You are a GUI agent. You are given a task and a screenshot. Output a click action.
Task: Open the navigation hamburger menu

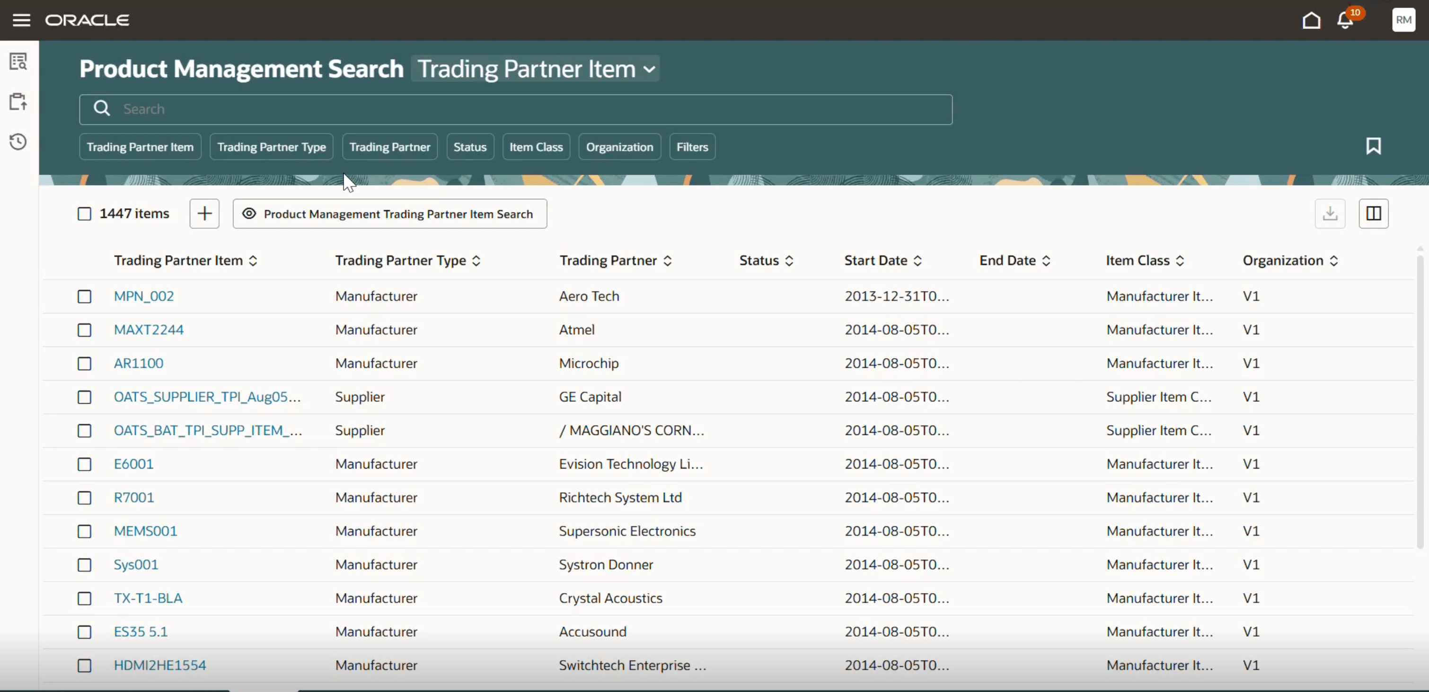[x=21, y=19]
